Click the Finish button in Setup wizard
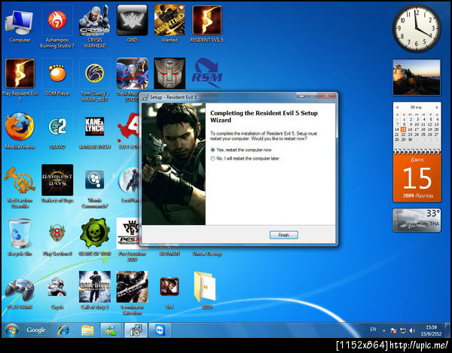Screen dimensions: 452x353 tap(284, 235)
